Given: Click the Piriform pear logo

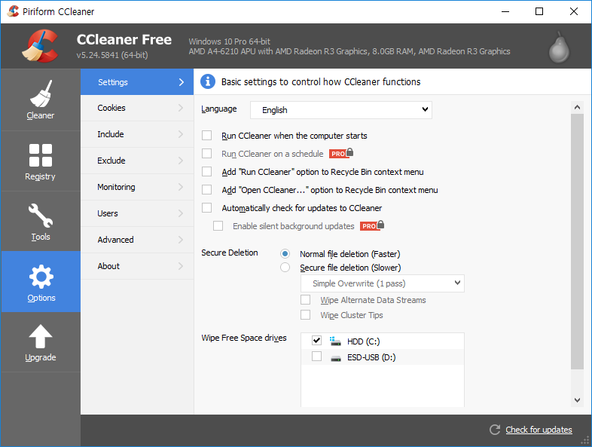Looking at the screenshot, I should (x=559, y=47).
